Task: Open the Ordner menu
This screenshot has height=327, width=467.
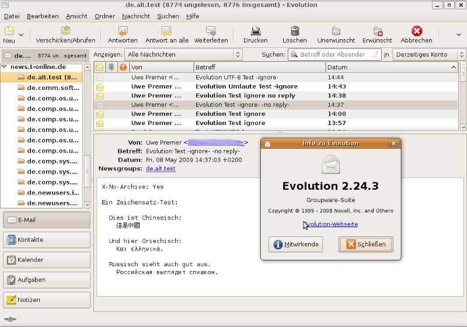Action: 104,16
